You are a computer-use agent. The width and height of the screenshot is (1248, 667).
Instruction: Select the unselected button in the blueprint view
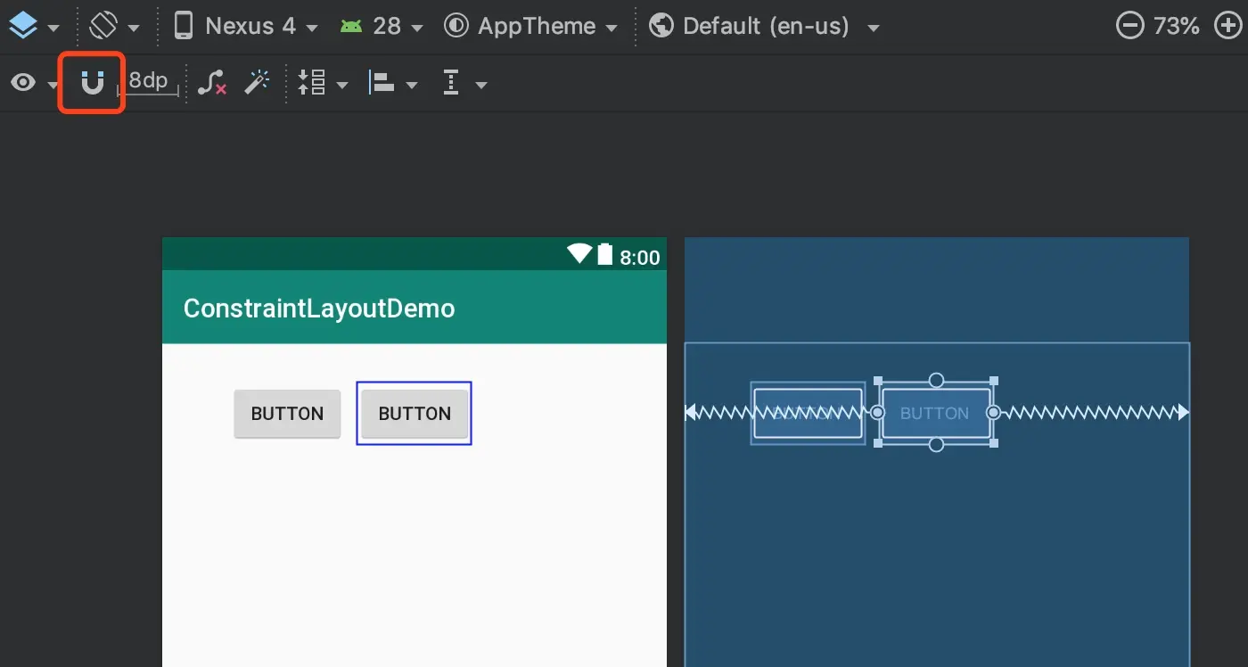click(808, 413)
